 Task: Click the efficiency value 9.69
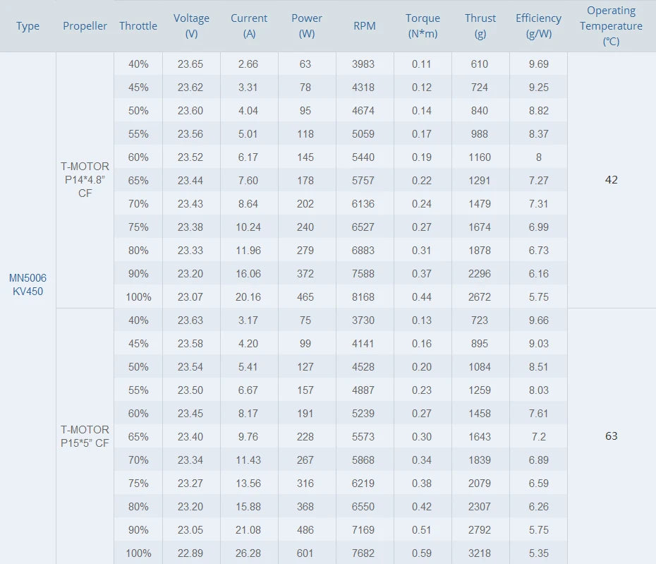[x=538, y=64]
